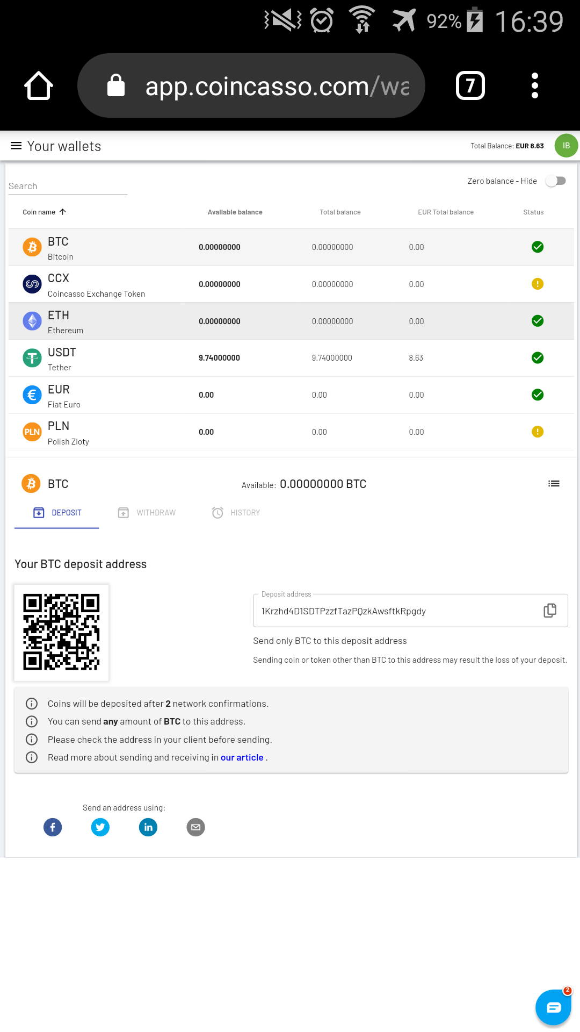
Task: Open the 'our article' link
Action: (242, 757)
